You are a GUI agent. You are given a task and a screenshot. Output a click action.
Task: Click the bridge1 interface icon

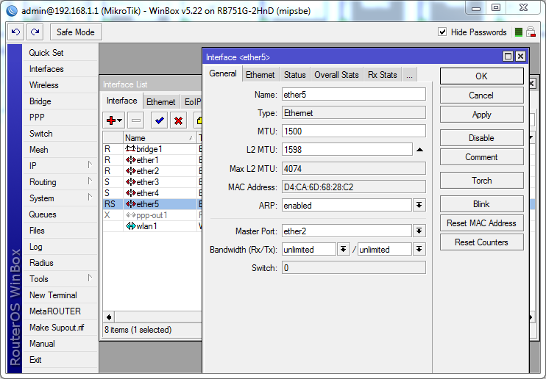[x=130, y=149]
